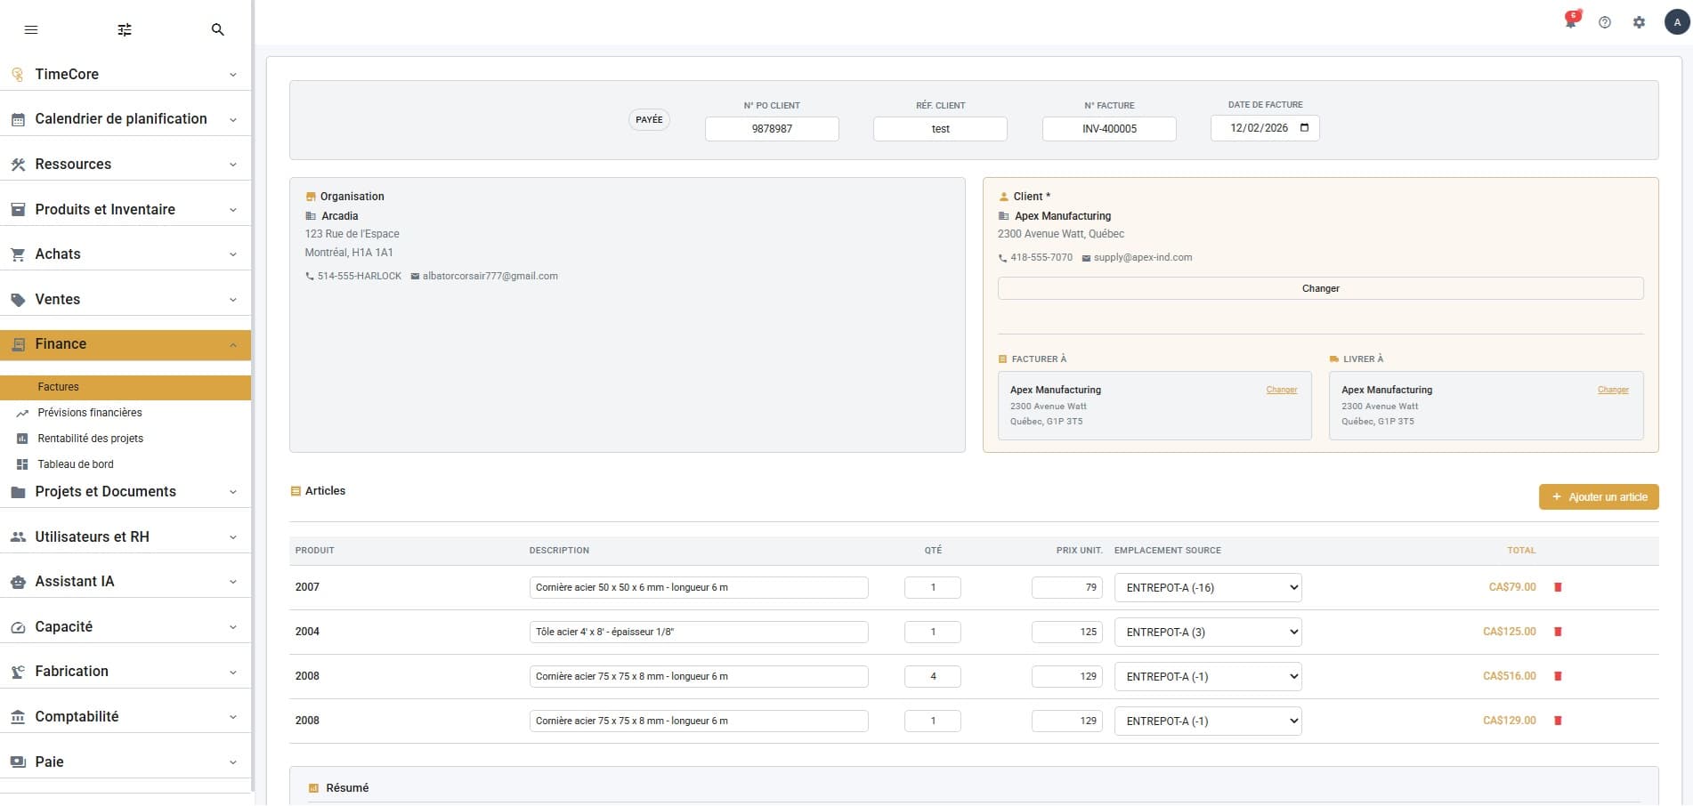Open the Fabrication menu section

(x=126, y=672)
